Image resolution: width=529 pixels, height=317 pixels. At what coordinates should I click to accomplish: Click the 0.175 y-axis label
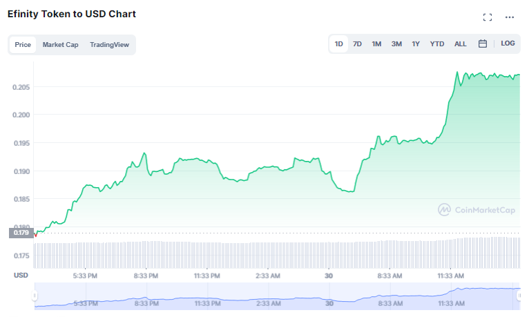21,256
